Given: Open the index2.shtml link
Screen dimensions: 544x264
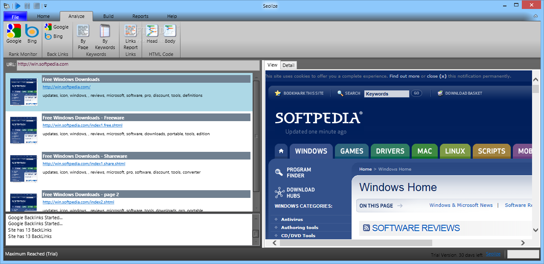Looking at the screenshot, I should tap(79, 202).
